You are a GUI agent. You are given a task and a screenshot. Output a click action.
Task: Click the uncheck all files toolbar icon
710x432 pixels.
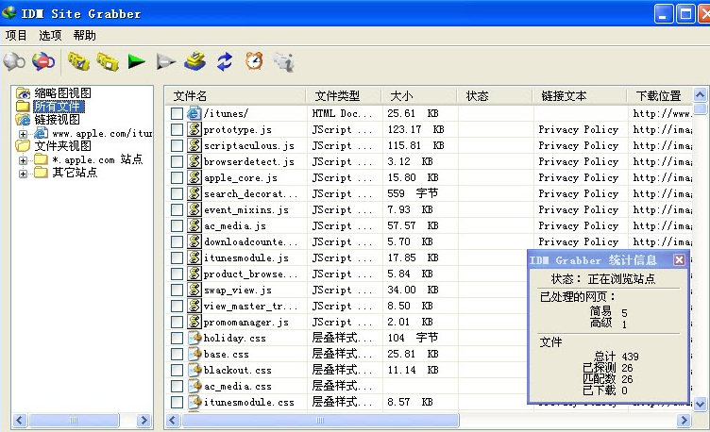tap(108, 62)
